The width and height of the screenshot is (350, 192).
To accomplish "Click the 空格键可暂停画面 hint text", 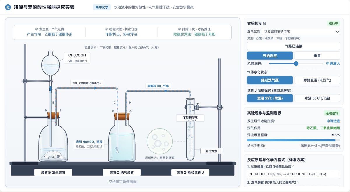I will coord(123,182).
